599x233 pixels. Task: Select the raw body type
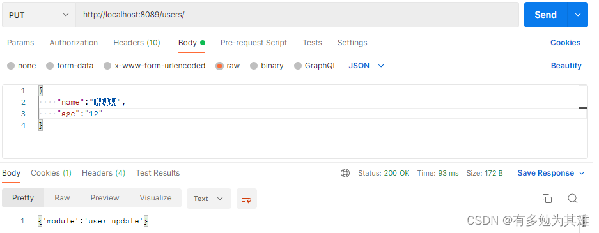228,66
